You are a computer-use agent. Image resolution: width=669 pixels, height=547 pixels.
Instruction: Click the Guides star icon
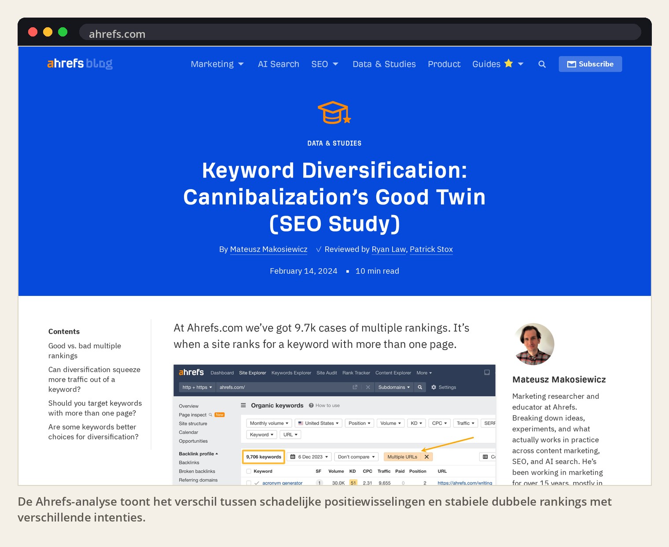pyautogui.click(x=508, y=63)
